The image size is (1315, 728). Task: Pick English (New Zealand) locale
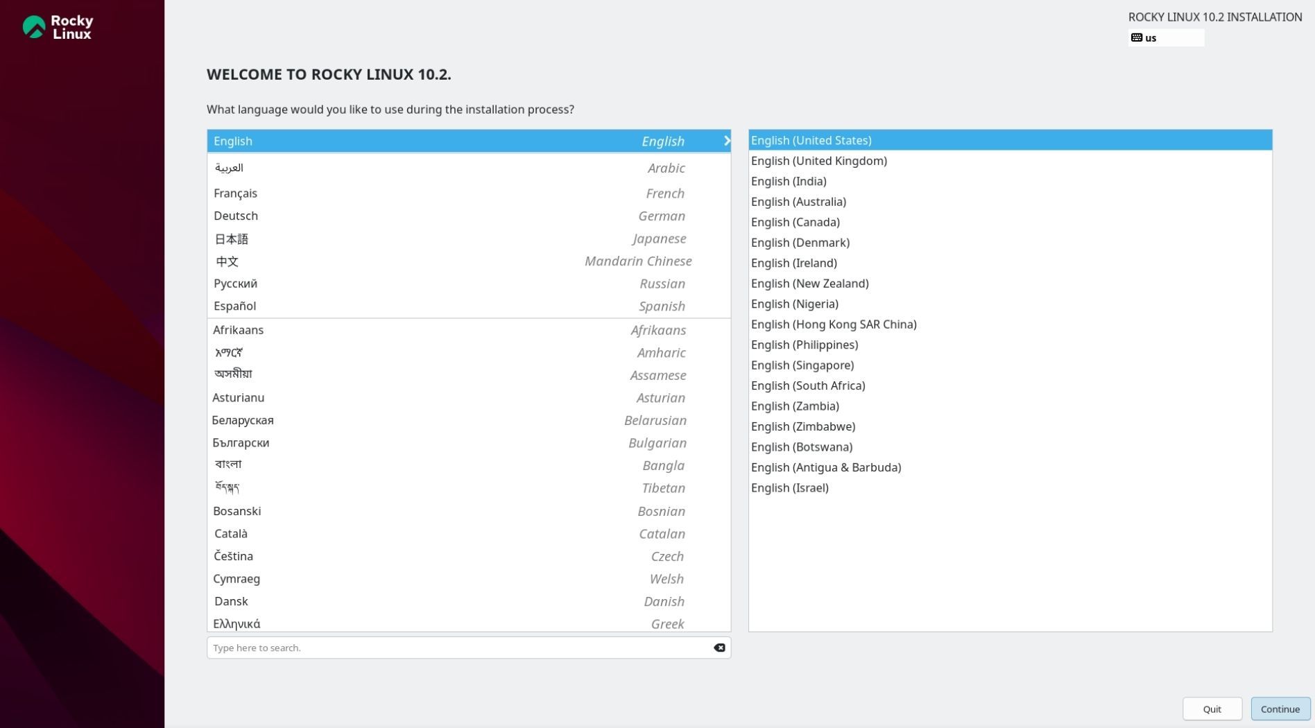click(1011, 284)
